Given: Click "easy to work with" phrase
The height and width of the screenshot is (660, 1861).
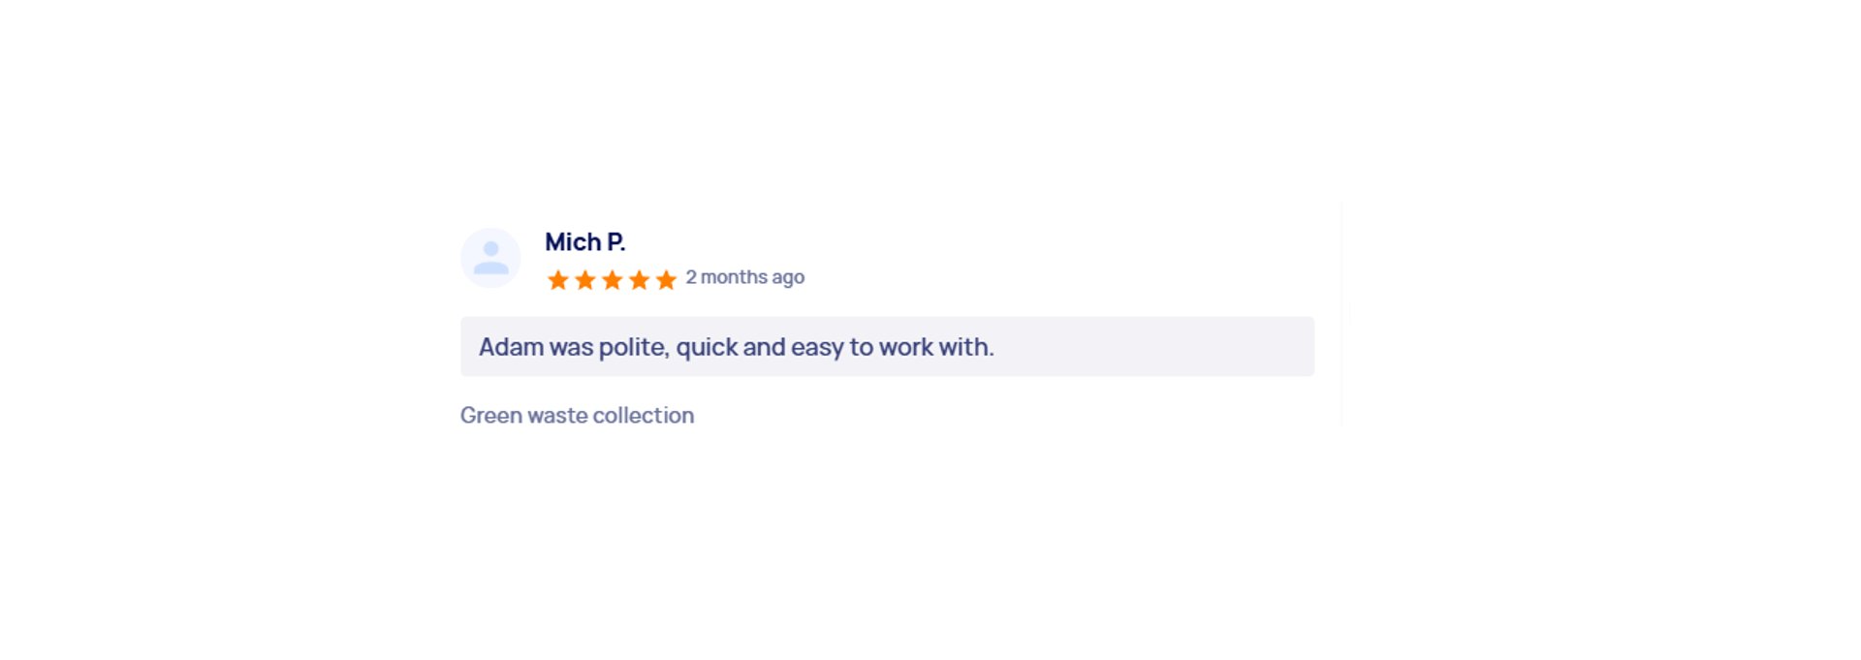Looking at the screenshot, I should click(892, 348).
